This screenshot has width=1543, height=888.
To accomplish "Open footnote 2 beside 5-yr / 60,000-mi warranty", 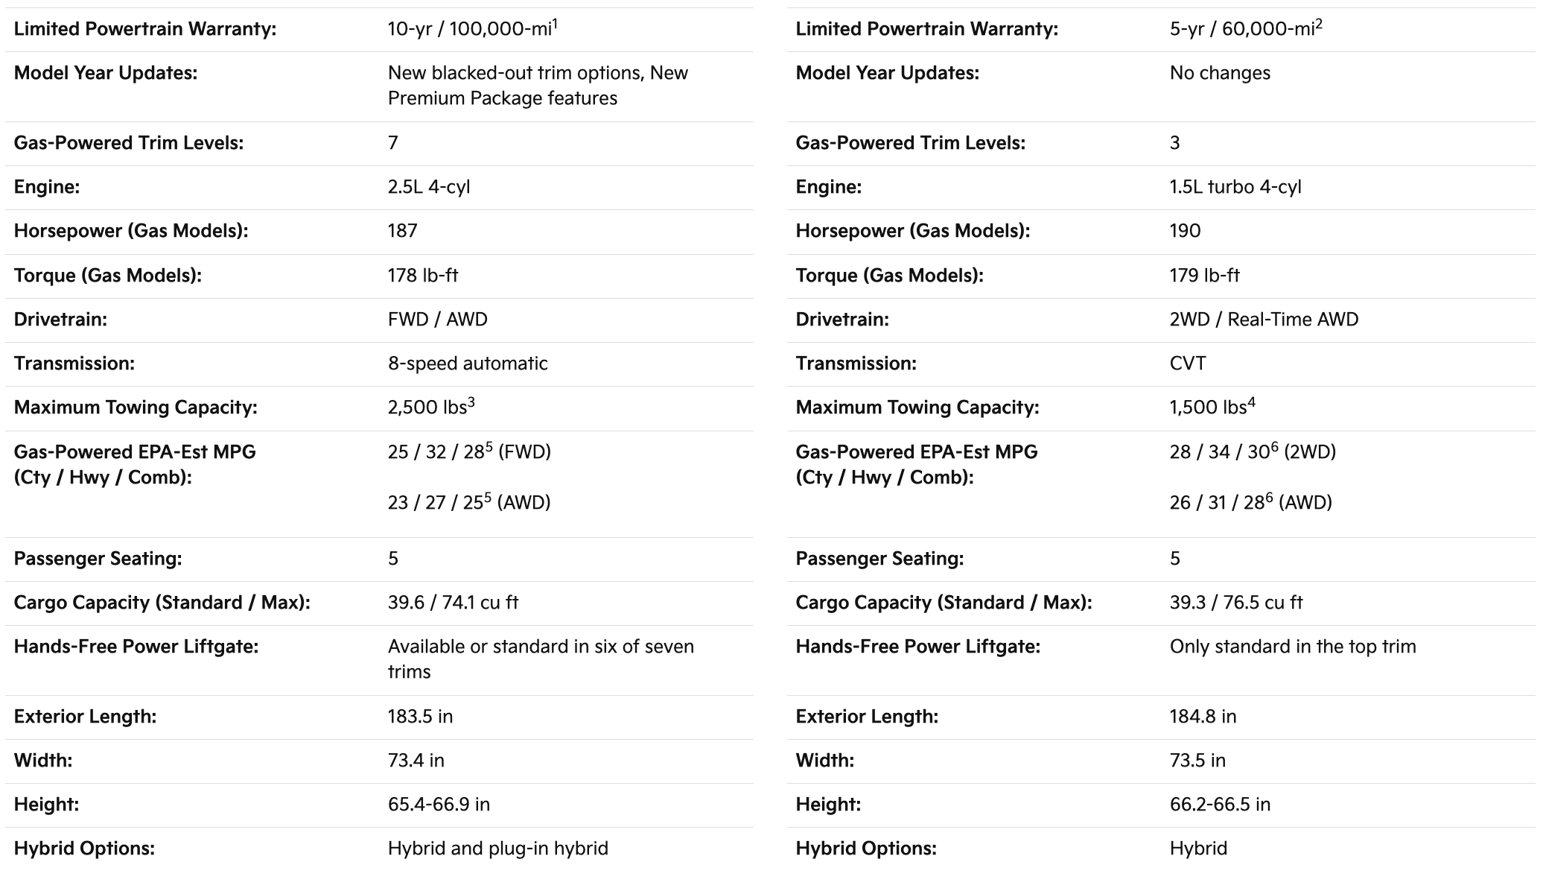I will tap(1319, 25).
